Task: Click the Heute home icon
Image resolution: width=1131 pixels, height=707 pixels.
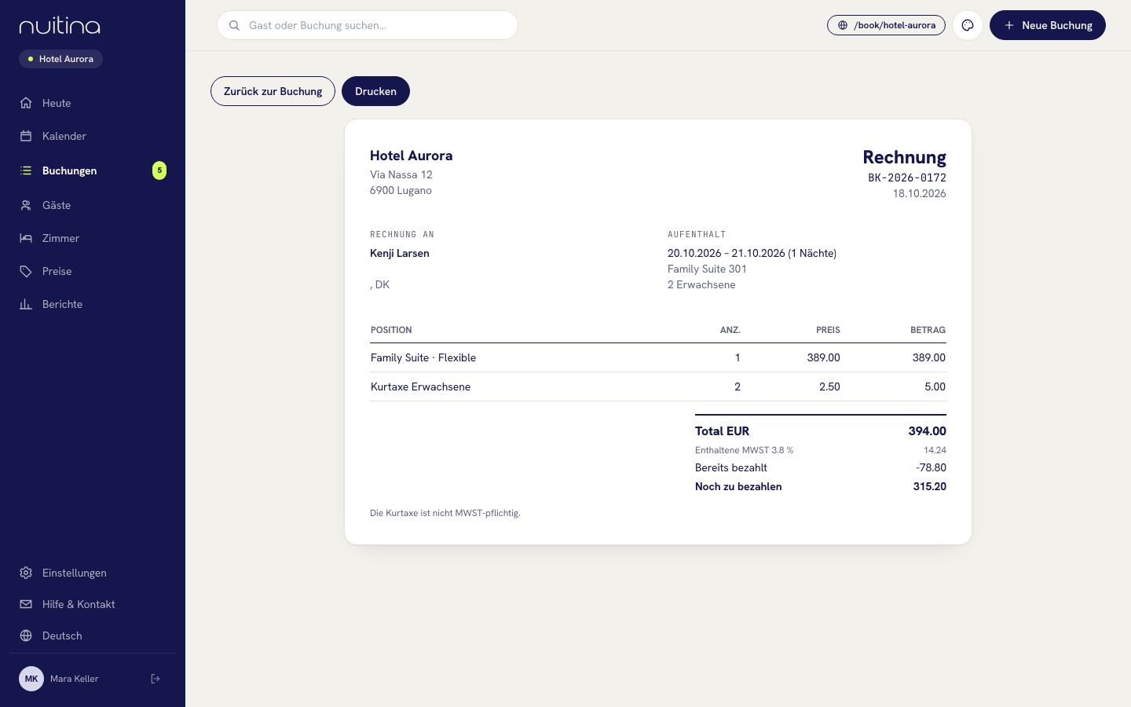Action: (x=26, y=103)
